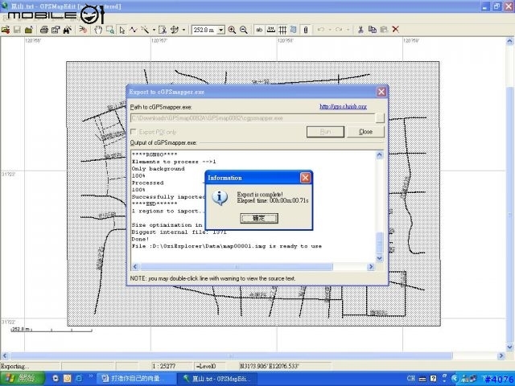The height and width of the screenshot is (386, 515).
Task: Close the Information dialog with red X
Action: tap(305, 178)
